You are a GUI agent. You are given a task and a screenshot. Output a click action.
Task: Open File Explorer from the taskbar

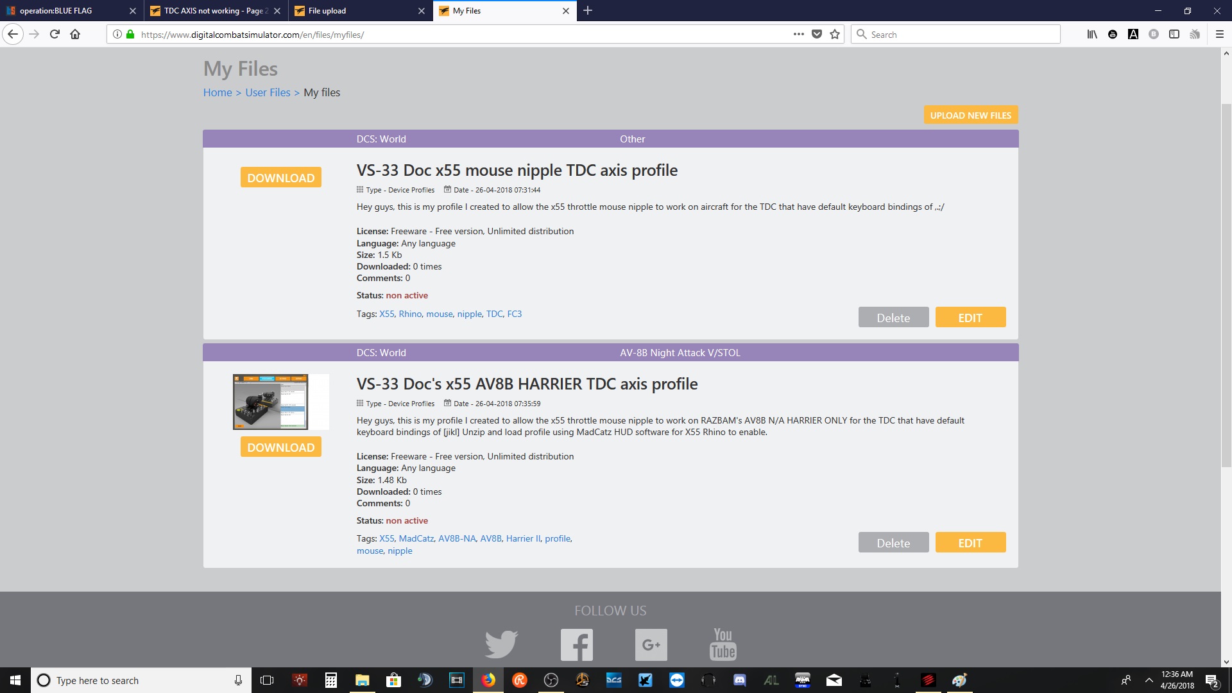click(x=362, y=680)
